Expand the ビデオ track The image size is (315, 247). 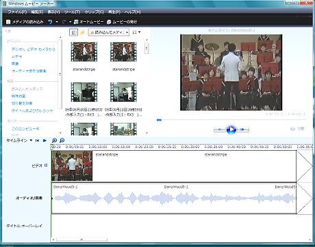[46, 165]
